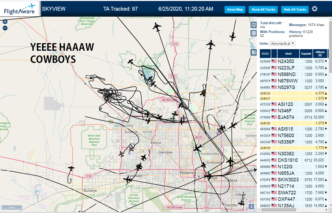Select the N21714 aircraft row

pyautogui.click(x=294, y=186)
